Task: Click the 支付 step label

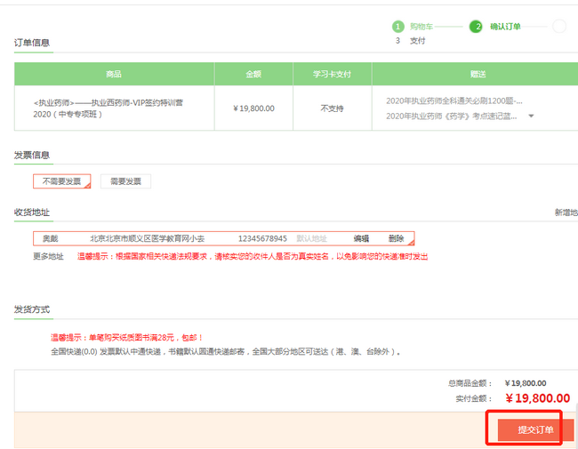Action: (x=418, y=41)
